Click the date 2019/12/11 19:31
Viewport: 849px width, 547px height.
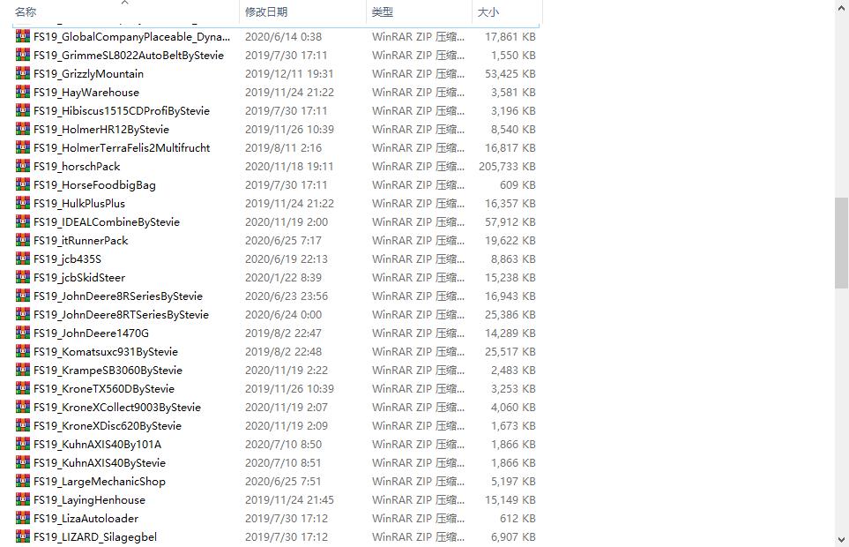click(289, 73)
